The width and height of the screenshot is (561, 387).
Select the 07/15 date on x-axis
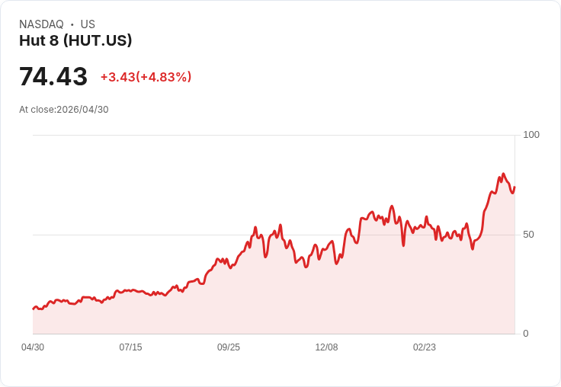pos(130,347)
